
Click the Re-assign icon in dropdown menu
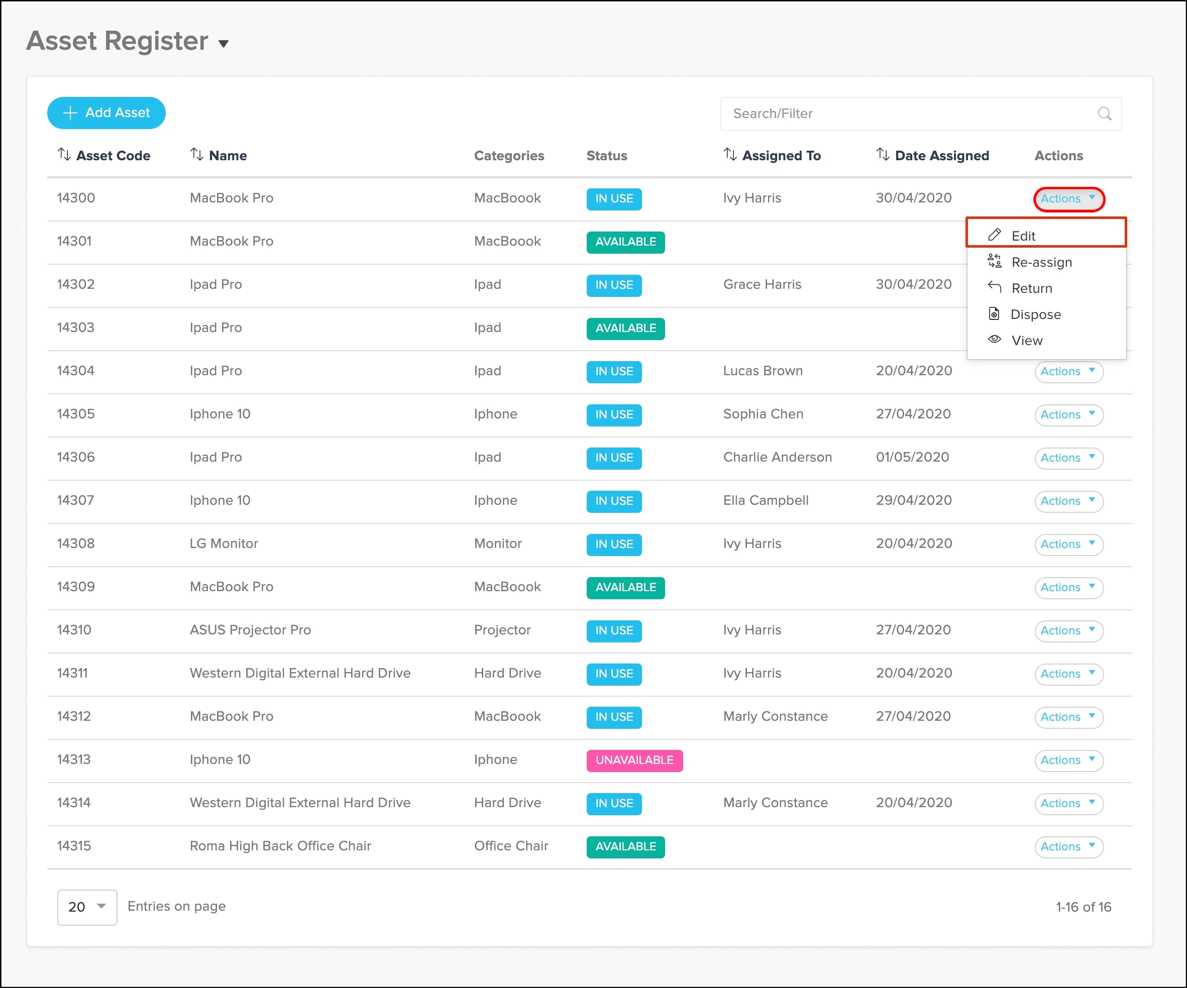point(994,261)
